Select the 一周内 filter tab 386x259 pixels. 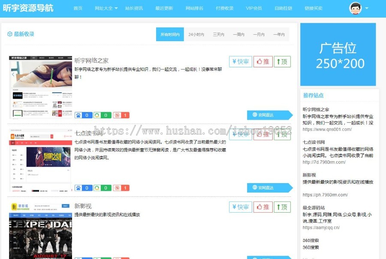tap(238, 34)
